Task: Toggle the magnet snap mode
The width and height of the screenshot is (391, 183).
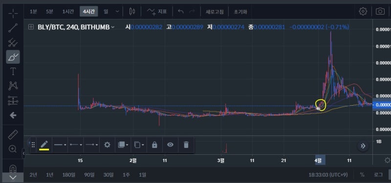Action: pos(13,169)
